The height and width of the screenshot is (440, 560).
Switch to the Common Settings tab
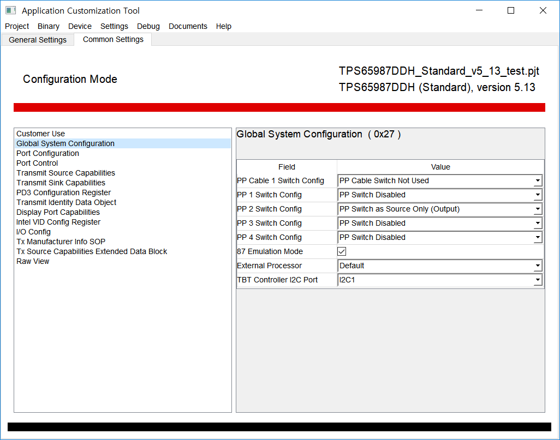(113, 39)
